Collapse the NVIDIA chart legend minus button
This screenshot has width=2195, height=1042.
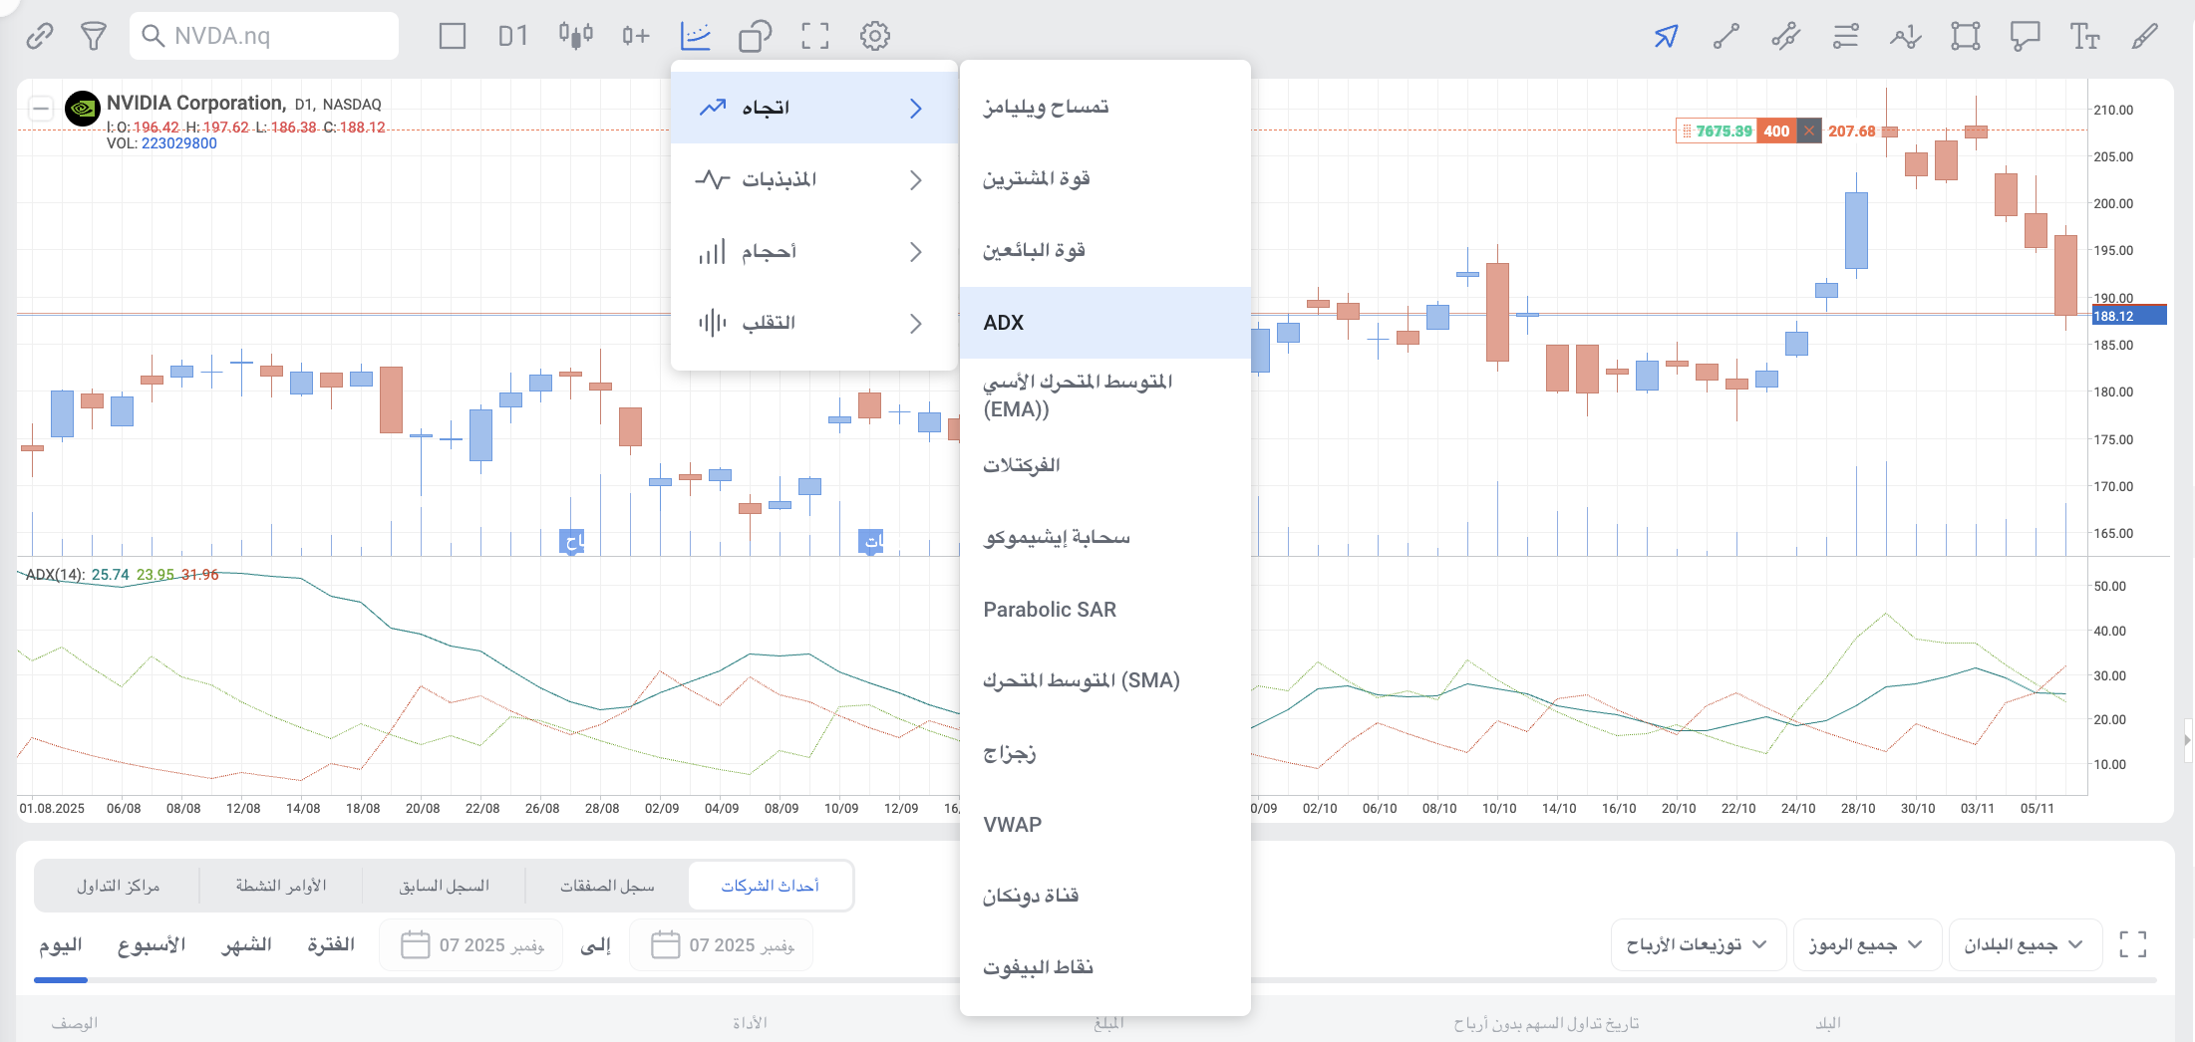[41, 108]
